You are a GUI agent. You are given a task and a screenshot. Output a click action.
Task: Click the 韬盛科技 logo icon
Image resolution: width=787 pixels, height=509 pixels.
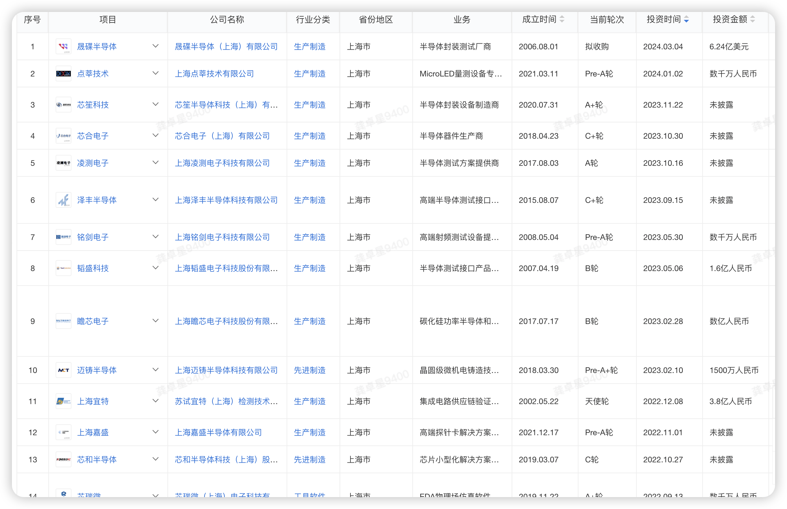pyautogui.click(x=63, y=268)
